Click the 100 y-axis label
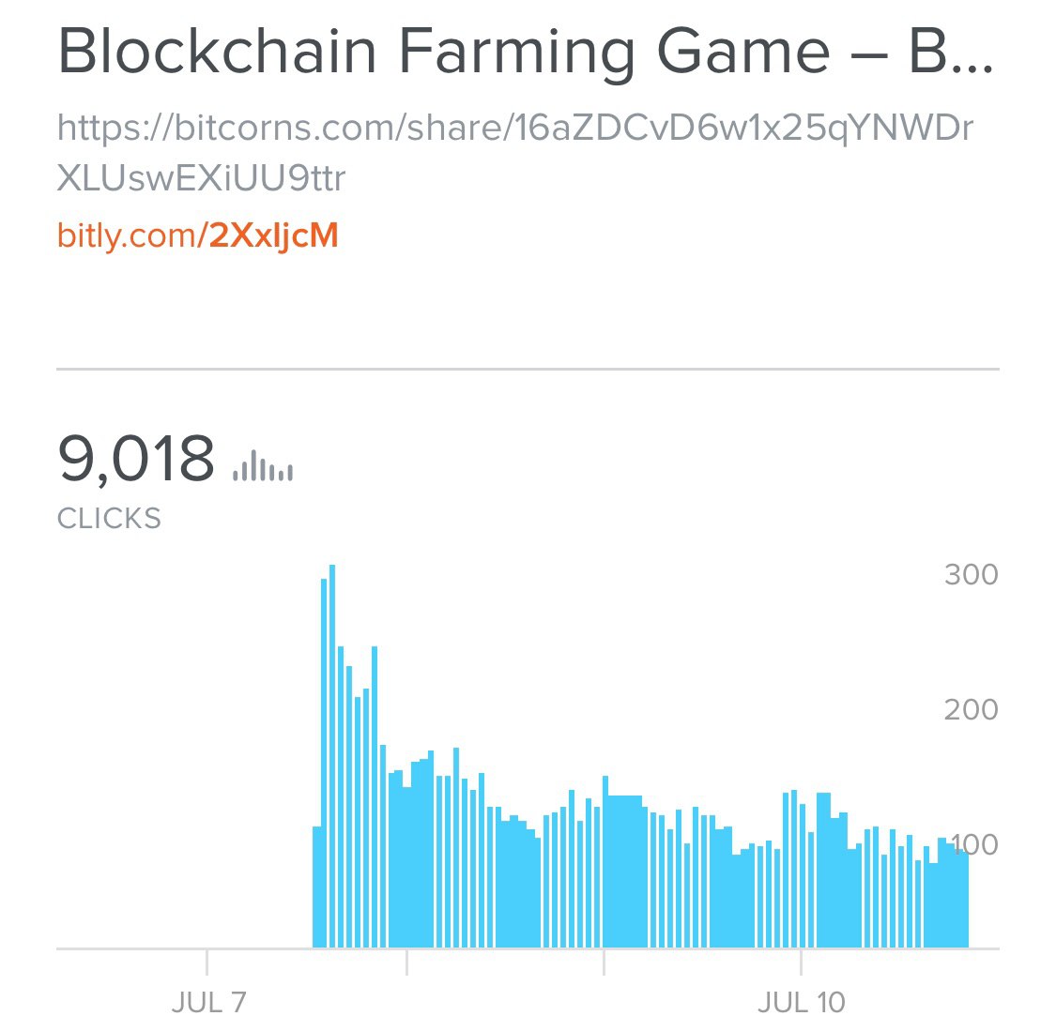Viewport: 1056px width, 1031px height. [x=973, y=844]
